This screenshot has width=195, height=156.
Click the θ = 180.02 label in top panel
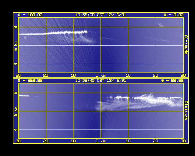coord(30,15)
